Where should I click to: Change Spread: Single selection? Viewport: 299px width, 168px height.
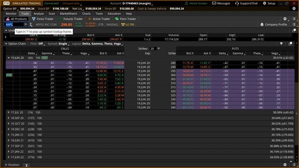58,44
